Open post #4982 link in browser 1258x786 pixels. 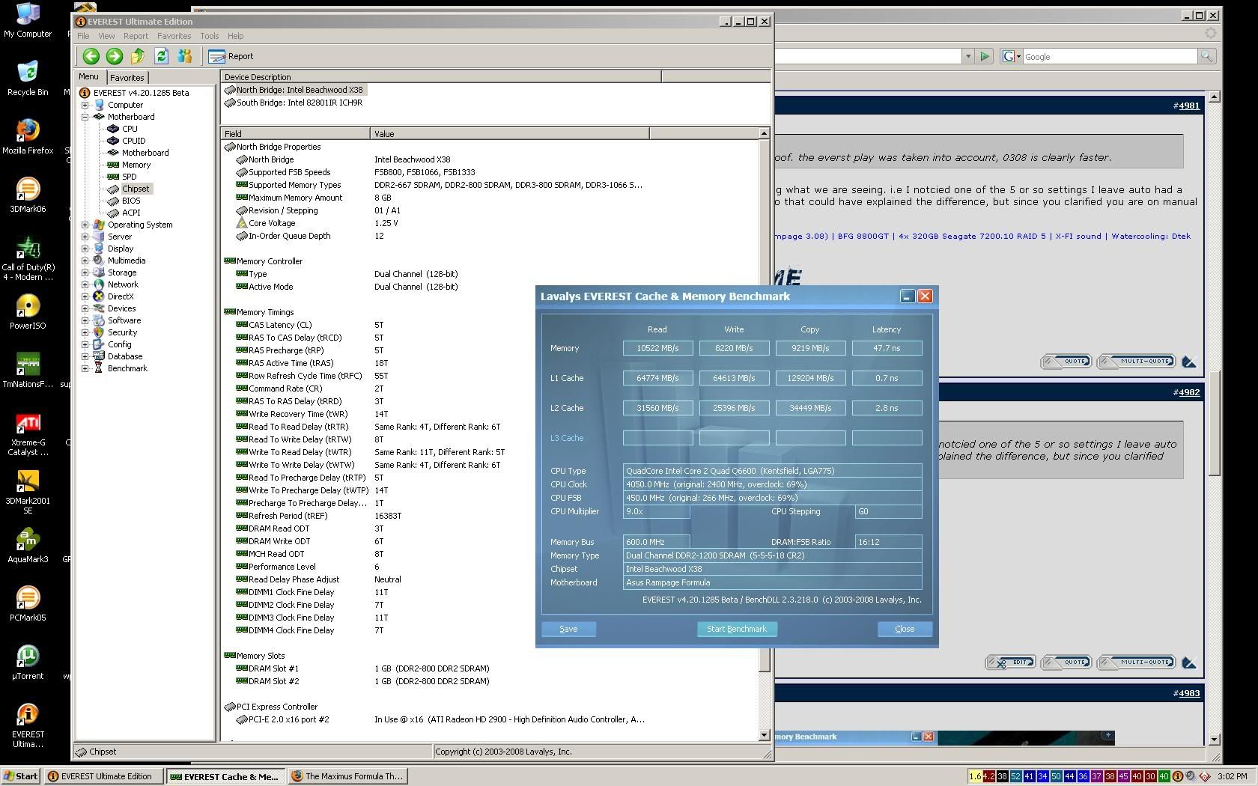click(1189, 392)
